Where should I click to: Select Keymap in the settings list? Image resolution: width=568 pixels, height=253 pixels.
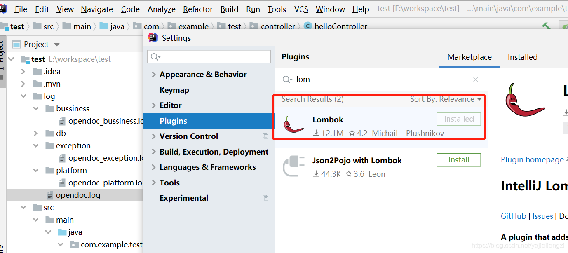(174, 90)
